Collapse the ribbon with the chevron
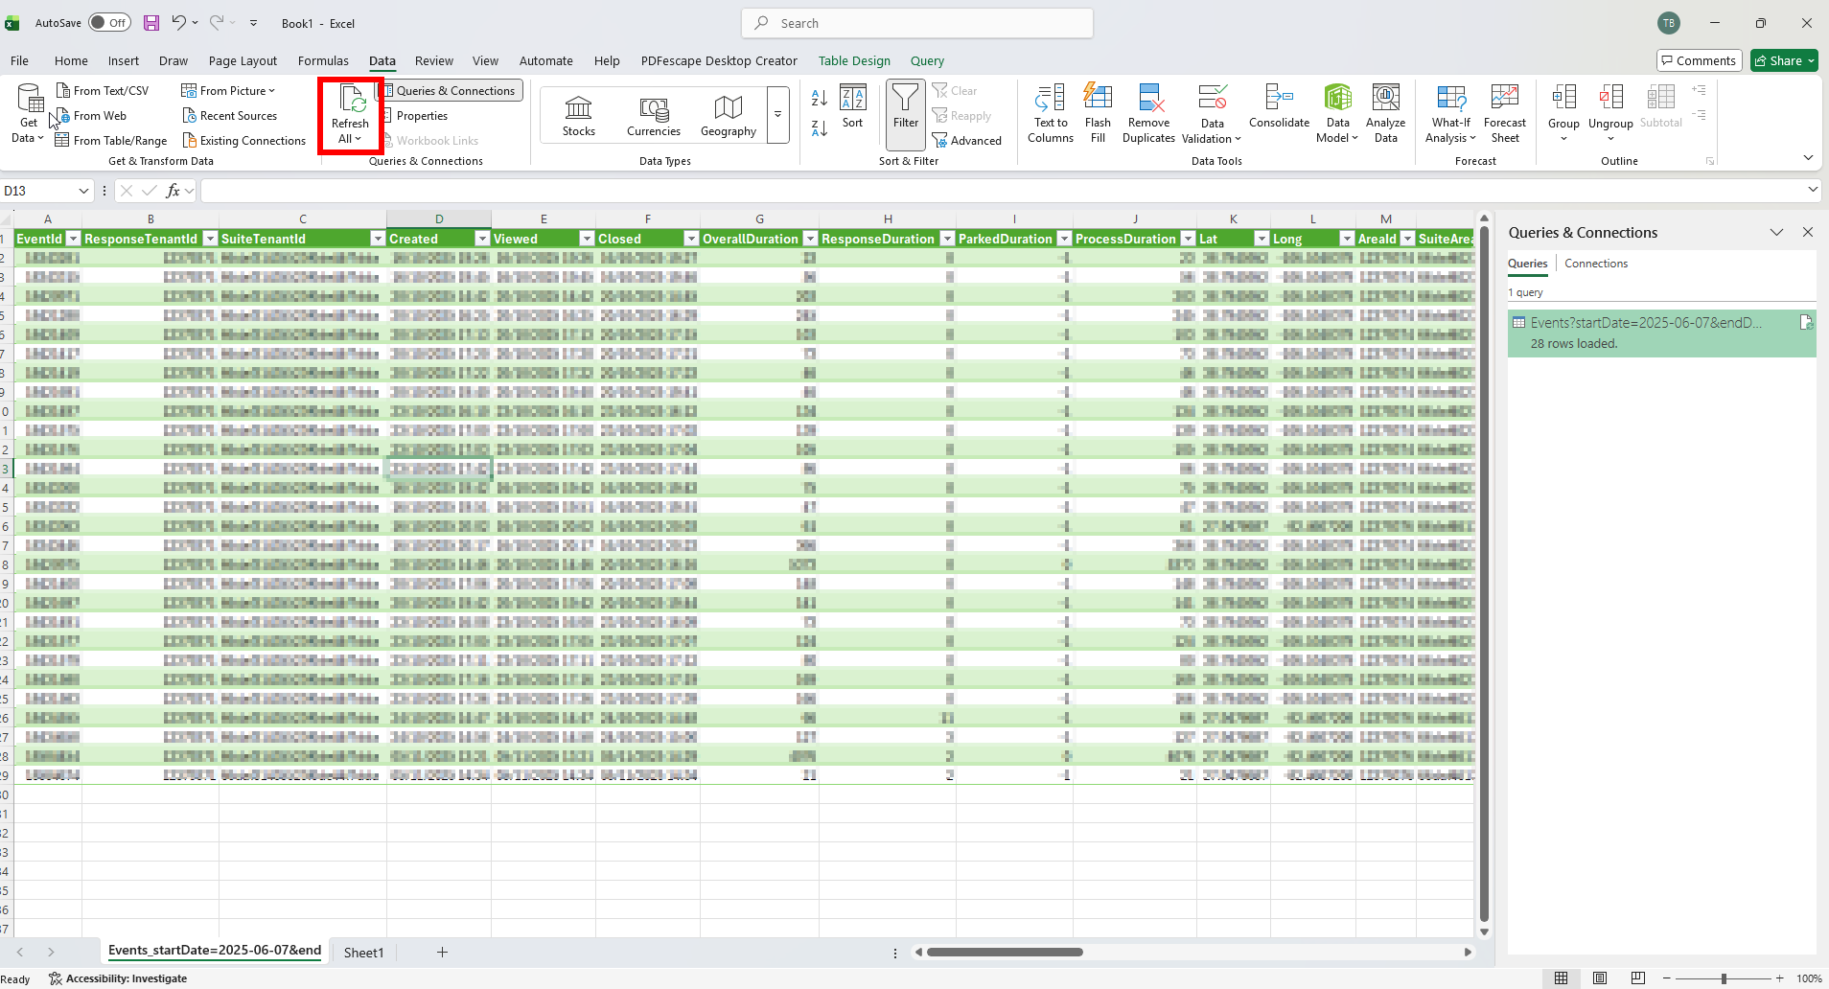1829x989 pixels. (x=1808, y=157)
